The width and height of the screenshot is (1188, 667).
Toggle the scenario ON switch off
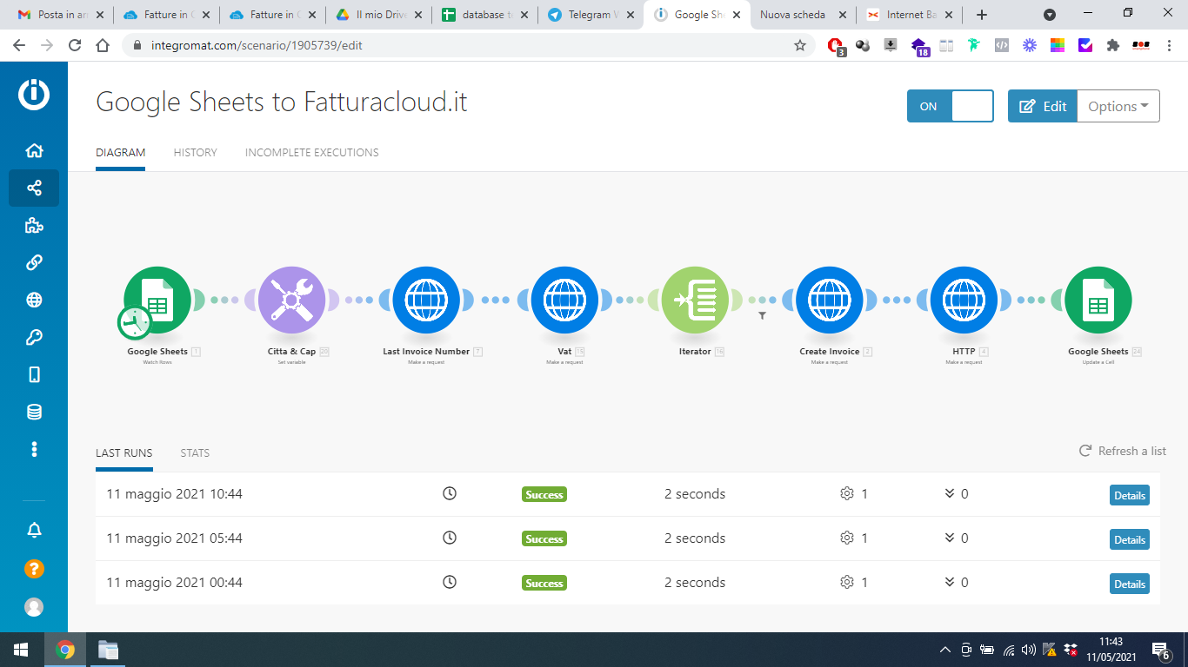click(950, 106)
